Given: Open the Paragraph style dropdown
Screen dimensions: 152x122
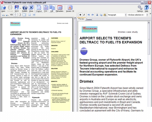Looking at the screenshot, I should [117, 15].
